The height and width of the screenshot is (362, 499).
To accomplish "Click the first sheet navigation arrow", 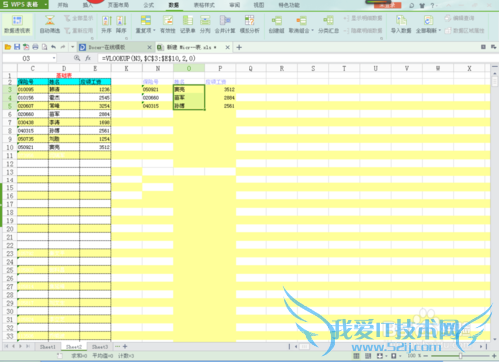I will tap(6, 346).
